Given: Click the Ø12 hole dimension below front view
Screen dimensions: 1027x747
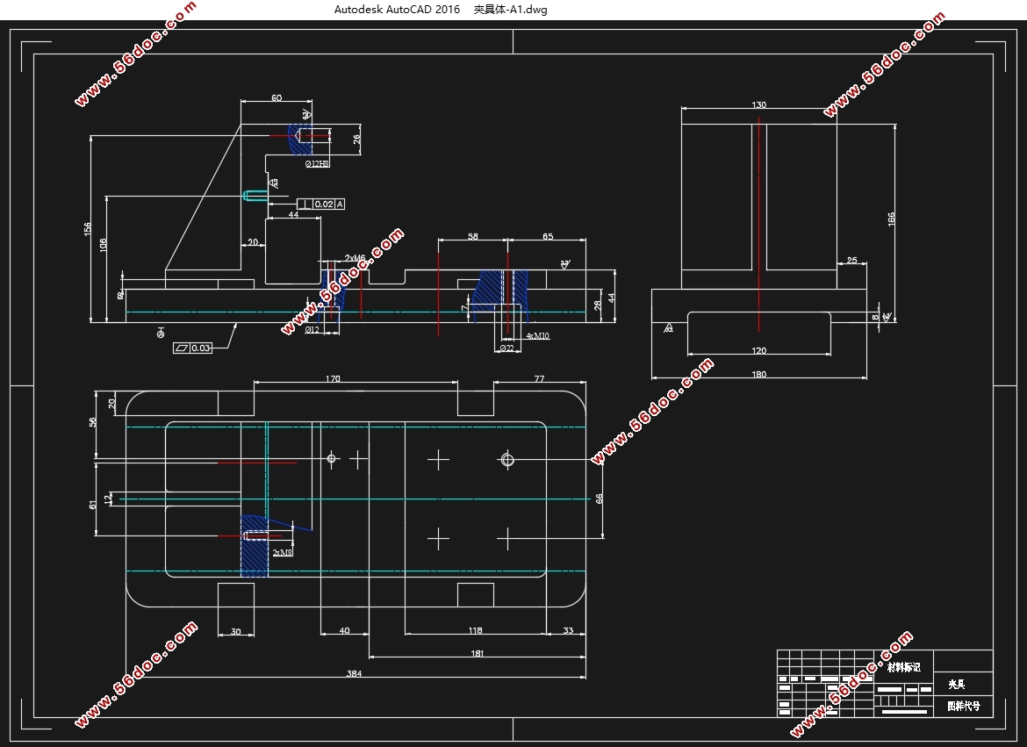Looking at the screenshot, I should pyautogui.click(x=312, y=329).
